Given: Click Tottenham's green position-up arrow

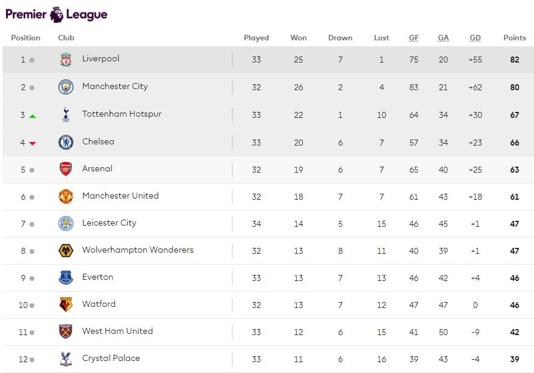Looking at the screenshot, I should point(34,114).
